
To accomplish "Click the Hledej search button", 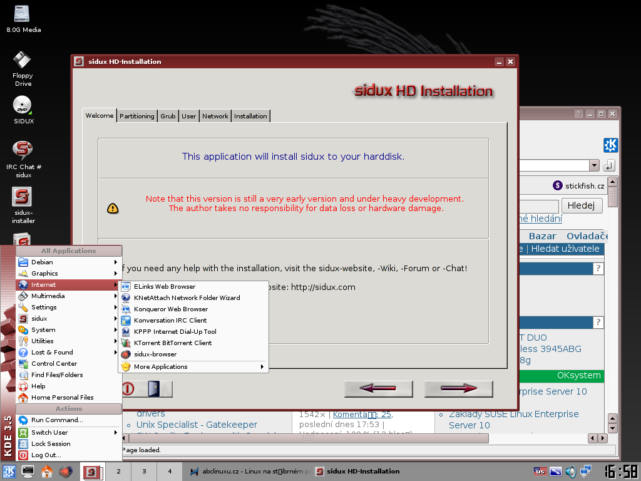I will 582,205.
